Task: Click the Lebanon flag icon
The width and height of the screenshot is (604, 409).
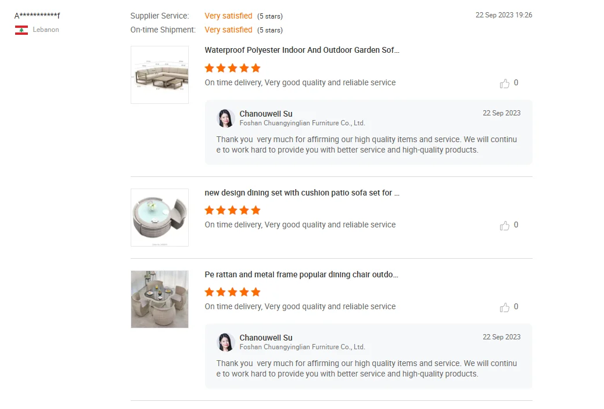Action: [x=21, y=30]
